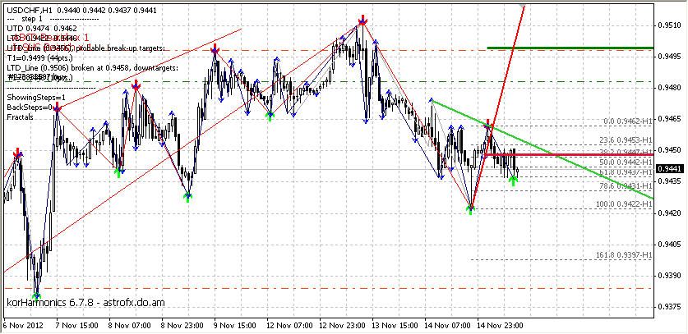Click the 14 Nov 23:00 time axis label
Image resolution: width=688 pixels, height=334 pixels.
[x=501, y=325]
